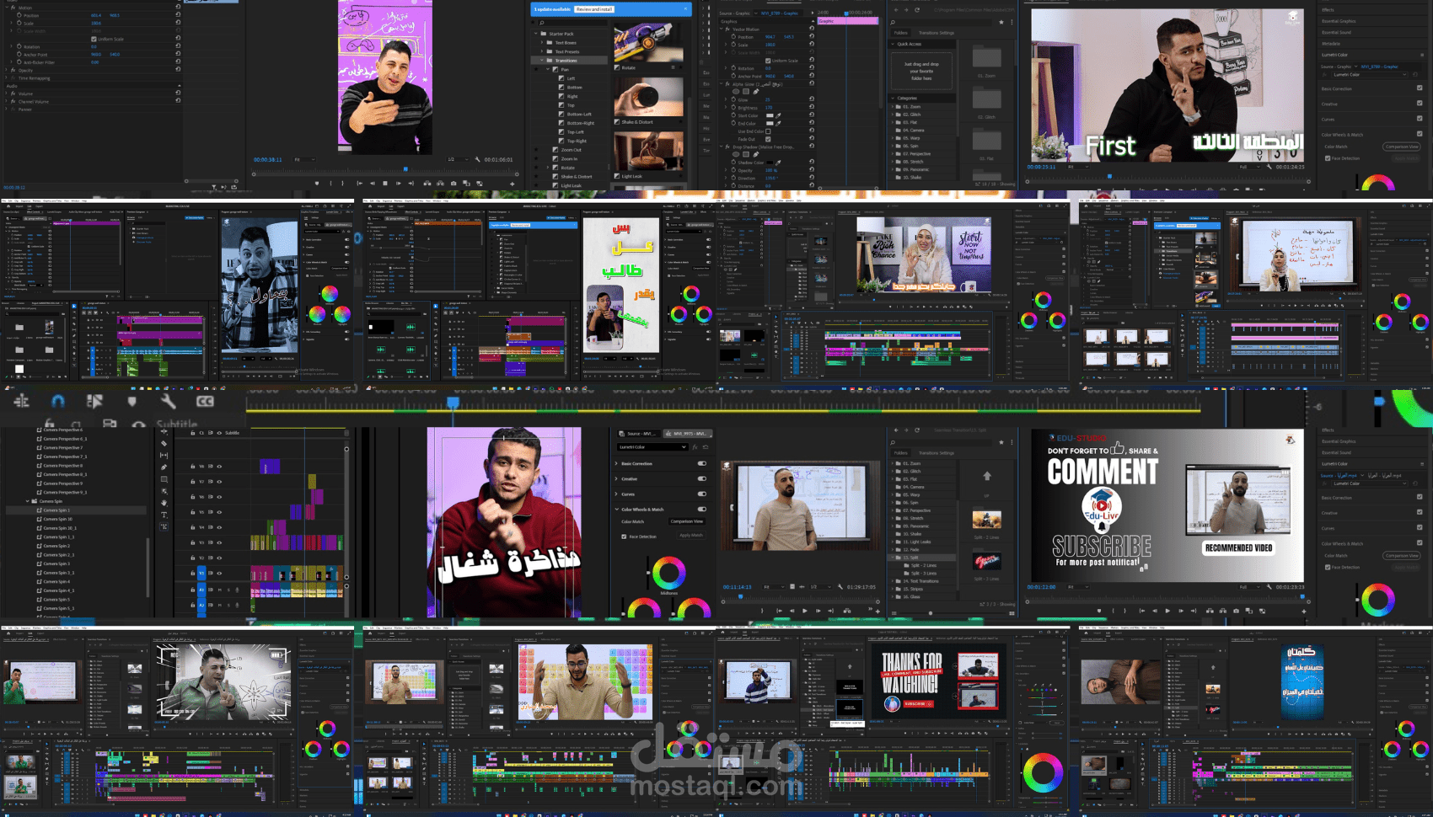Image resolution: width=1433 pixels, height=817 pixels.
Task: Open Essential Sound panel beside the SUBSCRIBE preview
Action: click(1336, 452)
